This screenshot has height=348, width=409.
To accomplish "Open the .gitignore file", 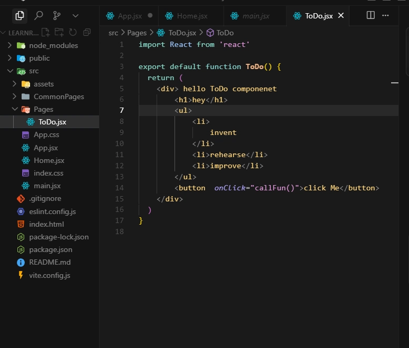I will [x=50, y=199].
